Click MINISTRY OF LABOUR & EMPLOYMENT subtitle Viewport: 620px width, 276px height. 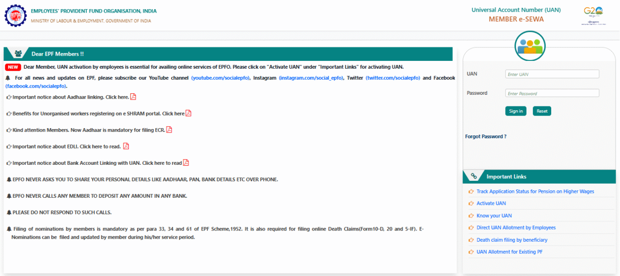click(91, 21)
